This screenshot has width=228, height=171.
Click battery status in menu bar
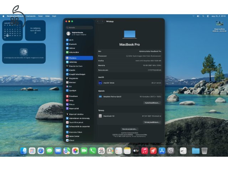pos(198,16)
